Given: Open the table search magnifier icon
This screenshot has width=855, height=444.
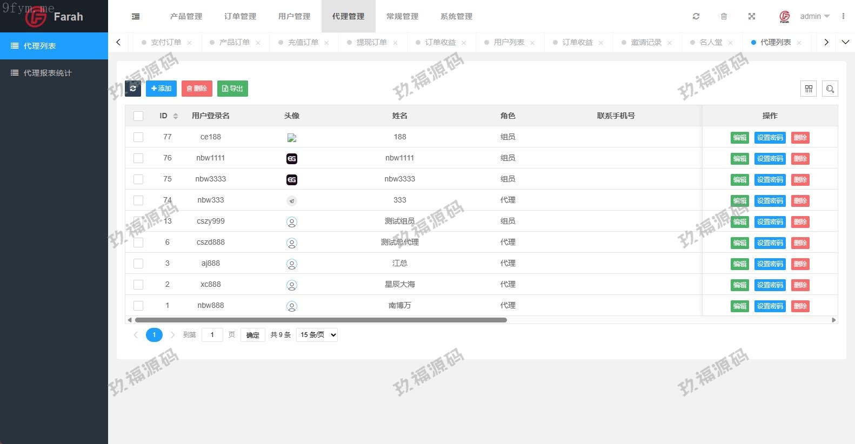Looking at the screenshot, I should point(830,89).
